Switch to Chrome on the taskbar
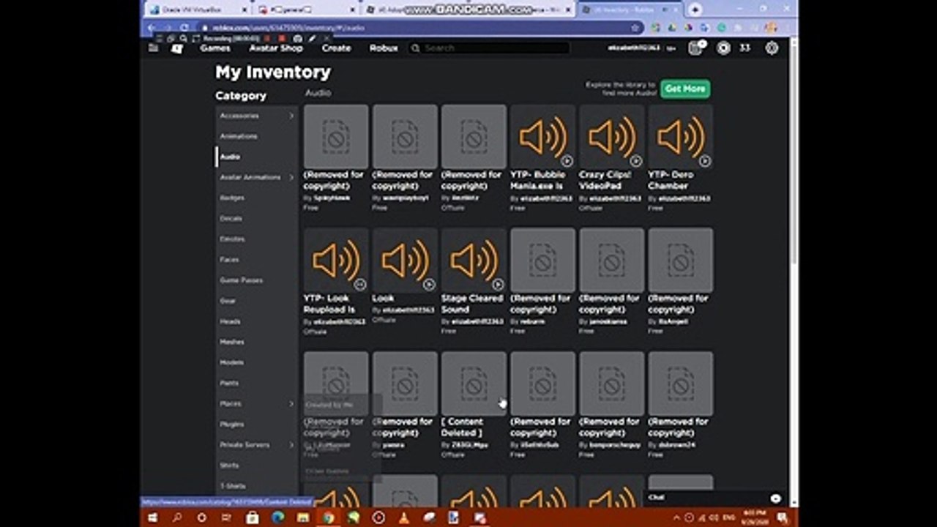 tap(329, 517)
